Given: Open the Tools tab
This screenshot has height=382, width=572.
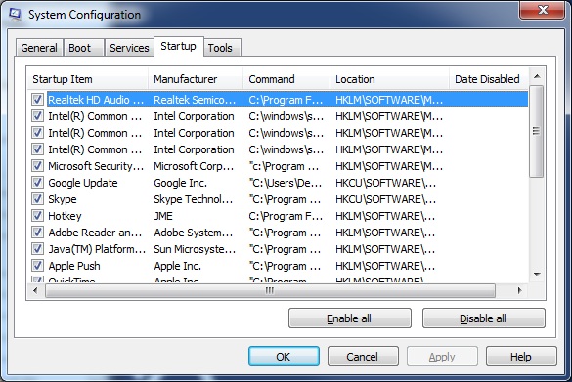Looking at the screenshot, I should 222,48.
